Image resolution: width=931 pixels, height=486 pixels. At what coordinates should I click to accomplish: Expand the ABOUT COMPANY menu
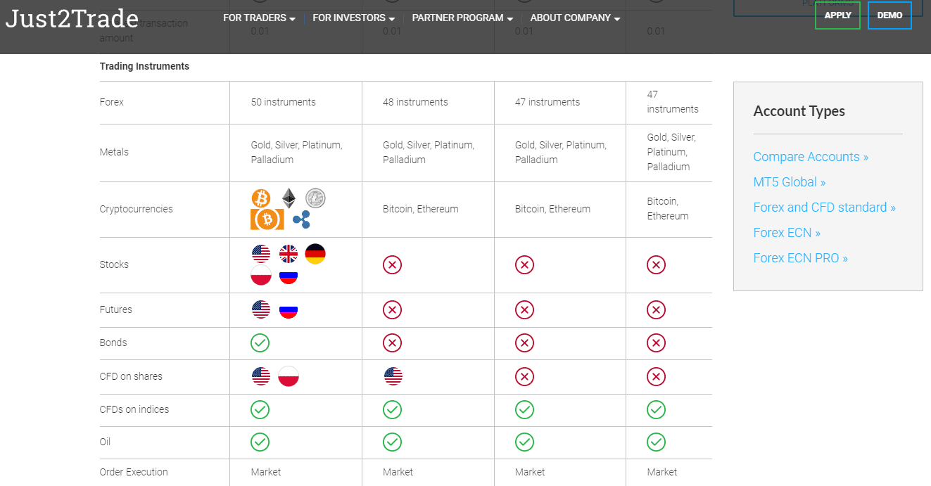[x=575, y=18]
